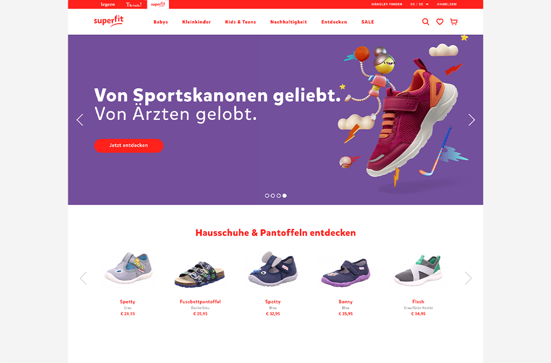Select the first banner slide dot
The height and width of the screenshot is (363, 551).
tap(267, 196)
